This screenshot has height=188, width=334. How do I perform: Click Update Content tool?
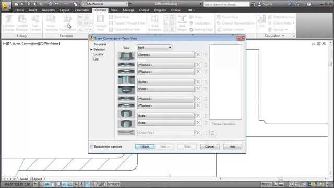pos(230,30)
